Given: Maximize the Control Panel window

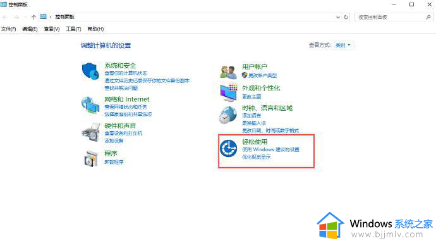Looking at the screenshot, I should [411, 4].
